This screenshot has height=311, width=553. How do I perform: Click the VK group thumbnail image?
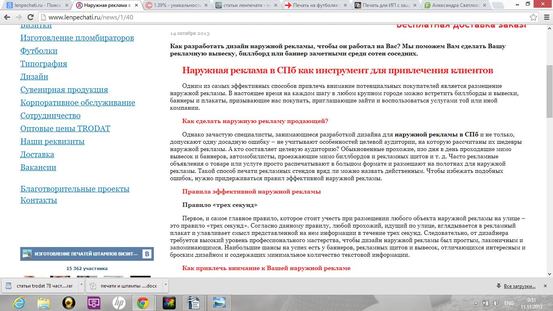click(27, 254)
